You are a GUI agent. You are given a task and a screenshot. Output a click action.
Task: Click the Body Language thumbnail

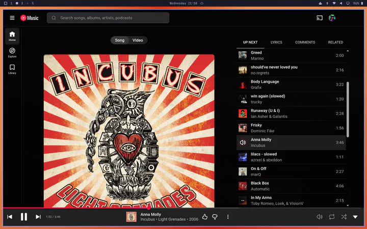[243, 84]
